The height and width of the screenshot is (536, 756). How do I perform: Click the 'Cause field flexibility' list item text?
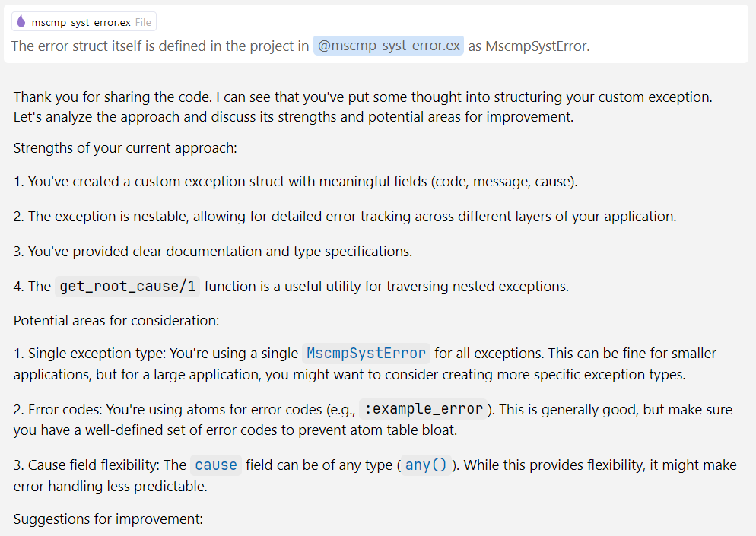pos(375,475)
